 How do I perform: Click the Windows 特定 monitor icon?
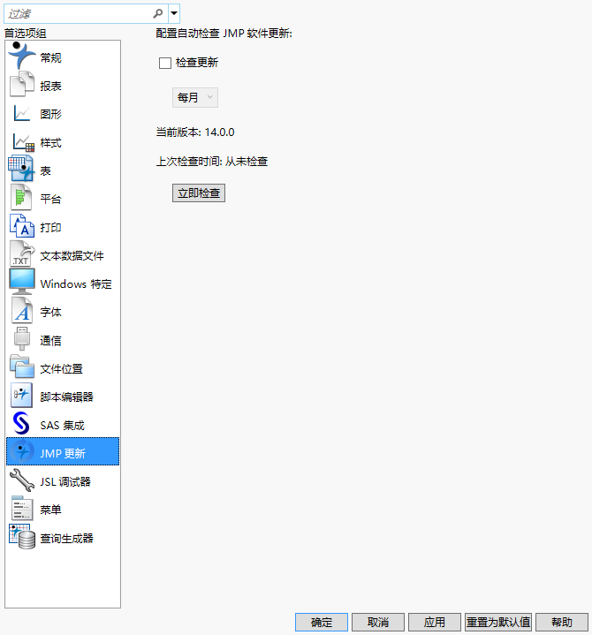pyautogui.click(x=22, y=282)
